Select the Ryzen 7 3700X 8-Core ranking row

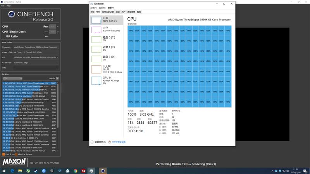coord(29,128)
